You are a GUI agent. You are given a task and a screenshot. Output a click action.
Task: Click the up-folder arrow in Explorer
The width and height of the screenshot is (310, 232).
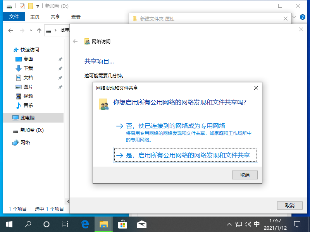[39, 31]
